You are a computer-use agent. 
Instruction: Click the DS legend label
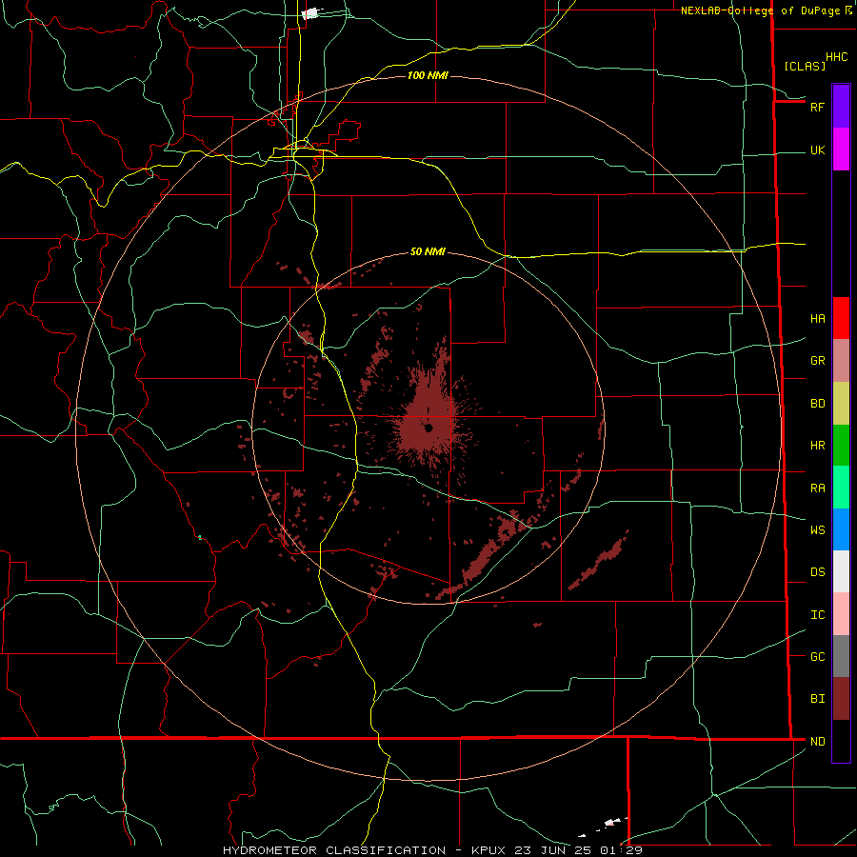click(x=817, y=572)
